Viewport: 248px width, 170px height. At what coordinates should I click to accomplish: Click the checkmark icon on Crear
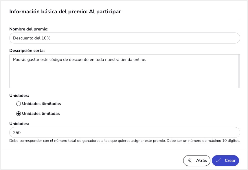coord(218,160)
